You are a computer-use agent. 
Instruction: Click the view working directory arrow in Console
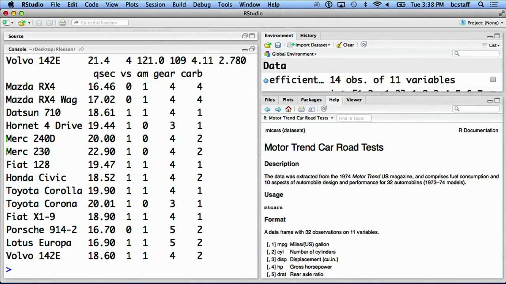tap(81, 49)
